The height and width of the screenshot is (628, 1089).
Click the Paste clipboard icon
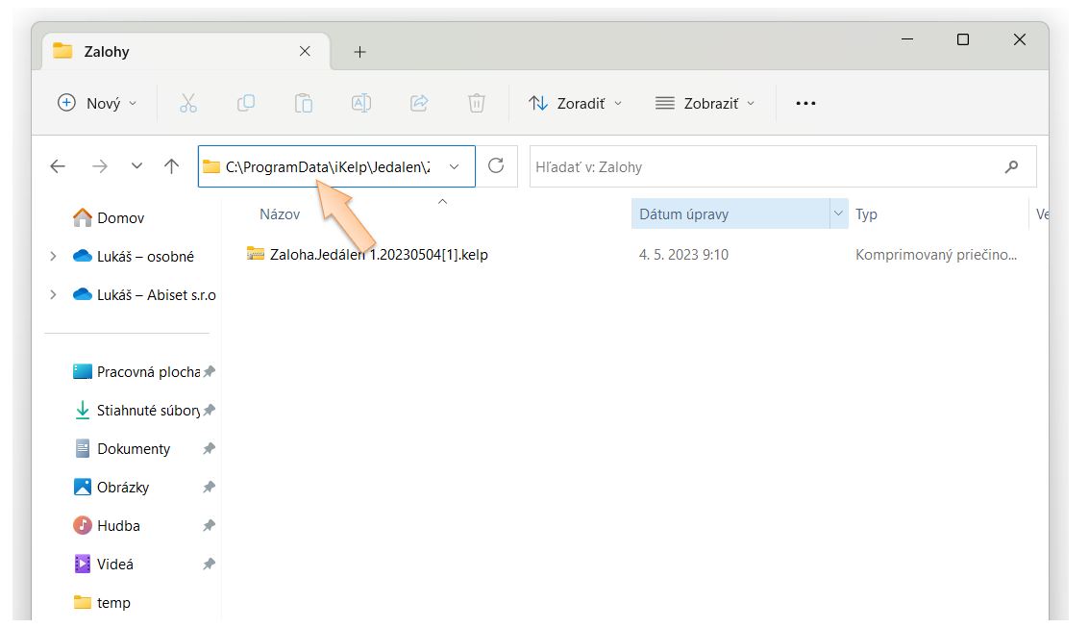click(304, 103)
